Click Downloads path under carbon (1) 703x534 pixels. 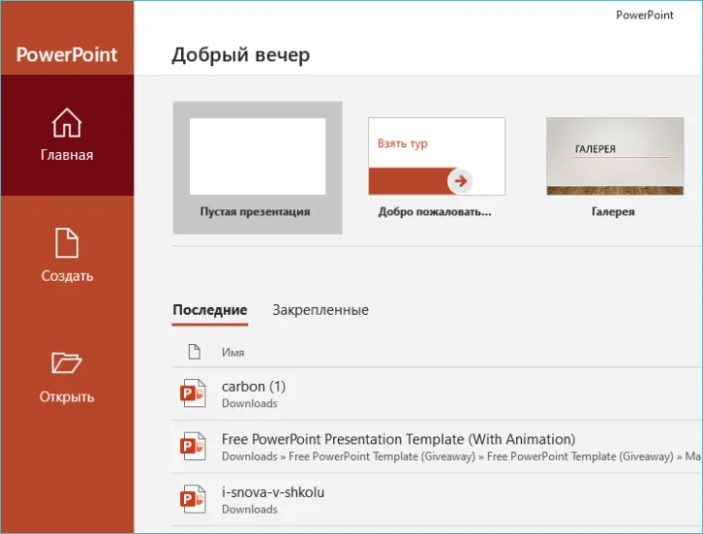click(x=250, y=403)
